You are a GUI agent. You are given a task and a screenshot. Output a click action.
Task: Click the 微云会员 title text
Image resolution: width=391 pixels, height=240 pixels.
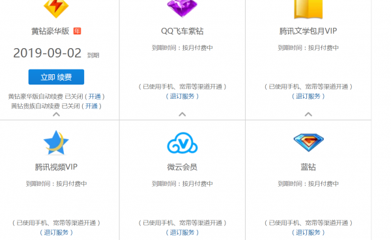click(x=182, y=167)
